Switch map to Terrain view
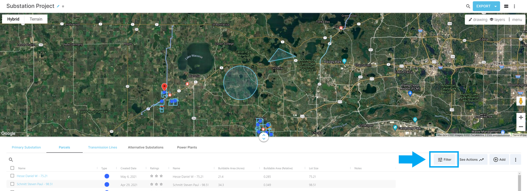The image size is (527, 191). (x=36, y=19)
